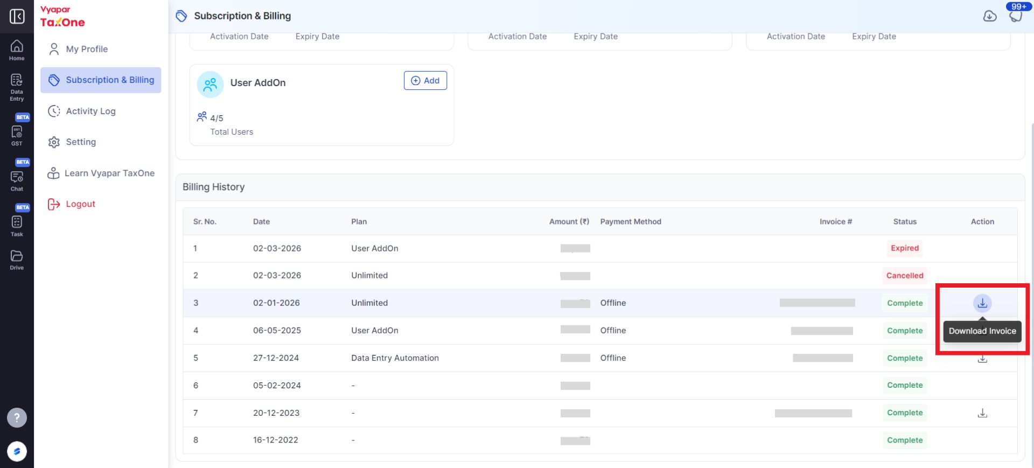
Task: Click the tag icon beside the page title
Action: pos(181,16)
